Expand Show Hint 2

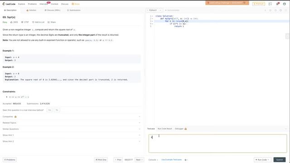click(72, 141)
